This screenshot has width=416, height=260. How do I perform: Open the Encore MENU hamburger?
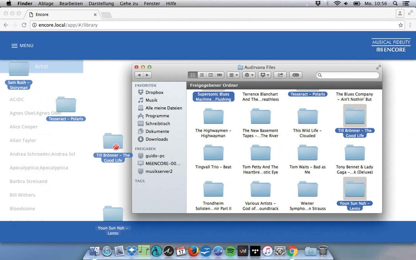[x=22, y=45]
